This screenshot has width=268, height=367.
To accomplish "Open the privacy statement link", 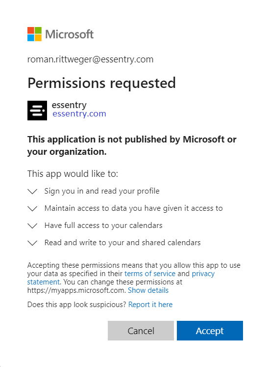I will pos(203,274).
